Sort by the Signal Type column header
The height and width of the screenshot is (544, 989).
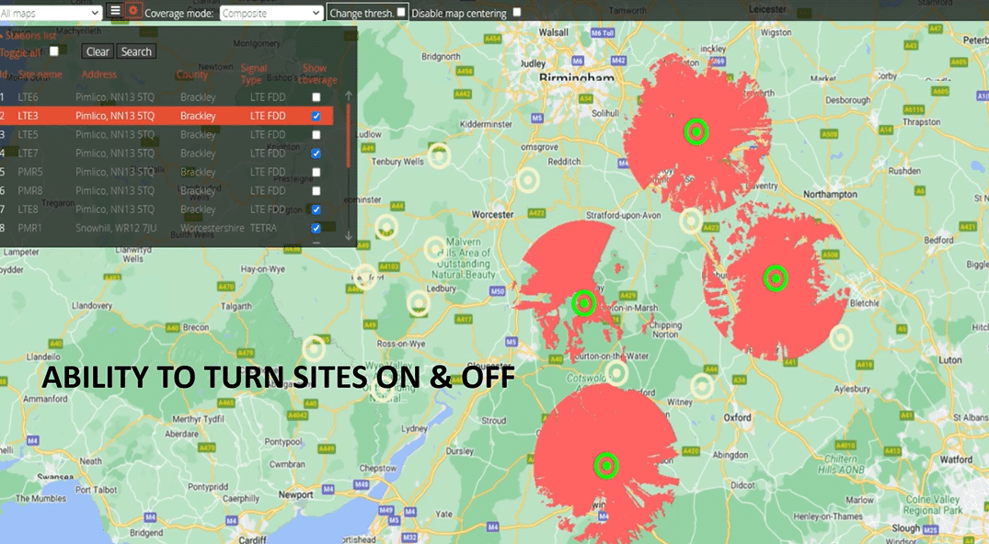[x=254, y=74]
